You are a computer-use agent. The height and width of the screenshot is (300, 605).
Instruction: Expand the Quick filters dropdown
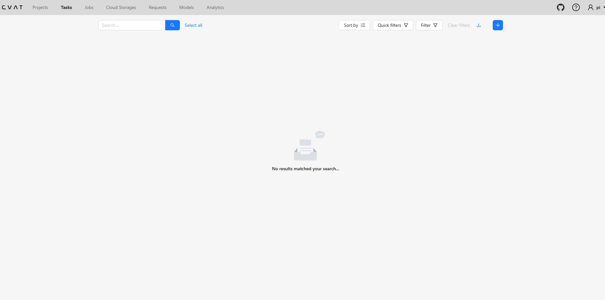tap(393, 25)
